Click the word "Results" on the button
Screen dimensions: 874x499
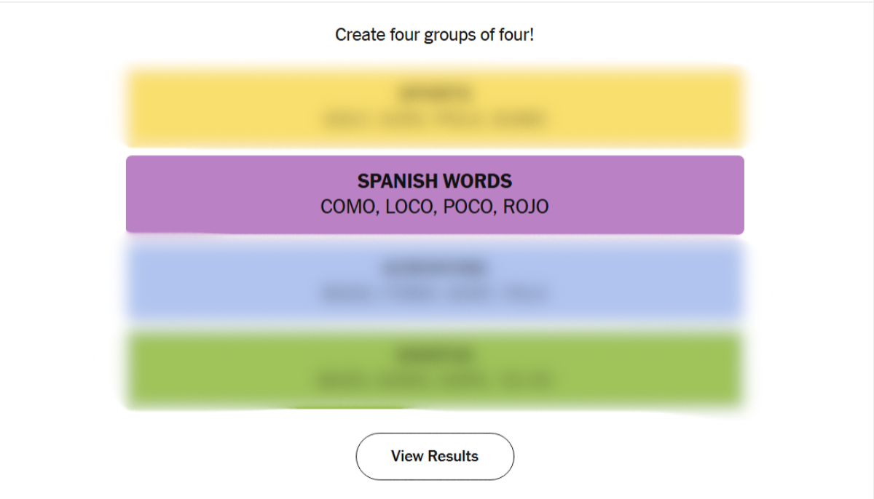(x=454, y=456)
